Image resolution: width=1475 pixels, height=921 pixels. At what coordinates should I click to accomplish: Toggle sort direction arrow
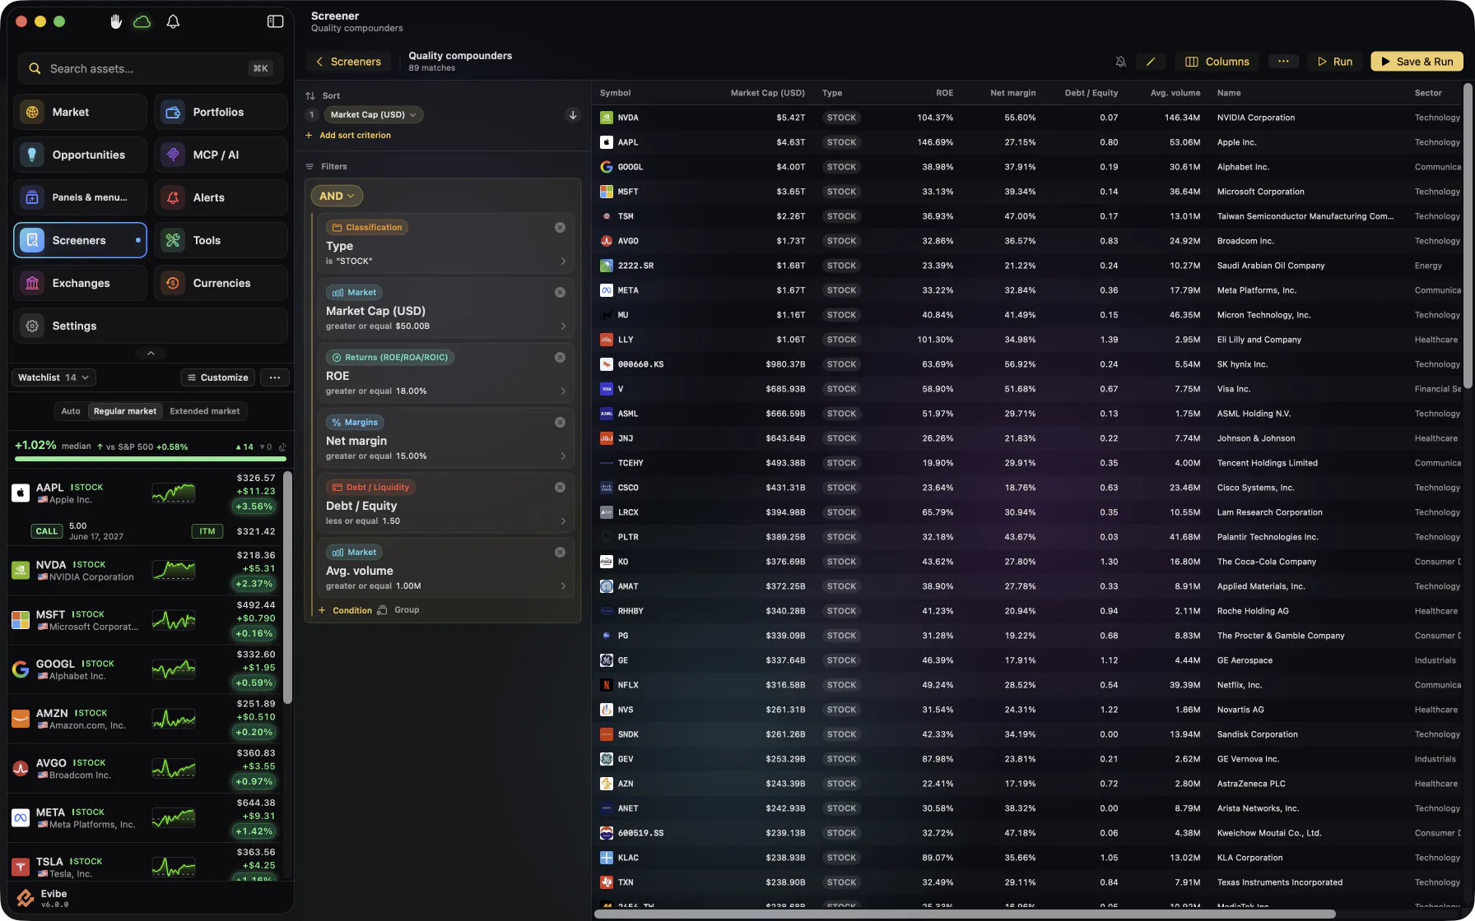tap(573, 114)
